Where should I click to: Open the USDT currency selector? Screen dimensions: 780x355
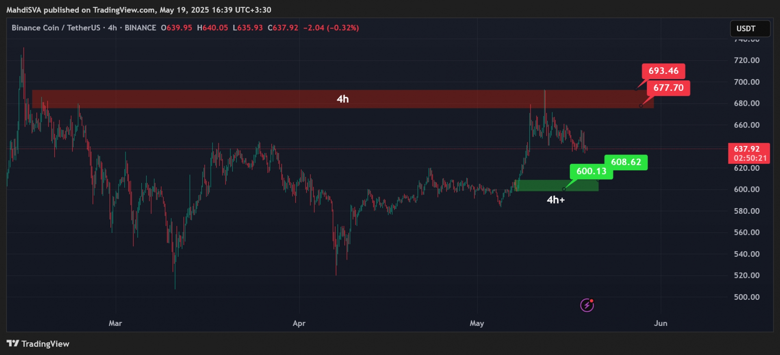[x=750, y=28]
